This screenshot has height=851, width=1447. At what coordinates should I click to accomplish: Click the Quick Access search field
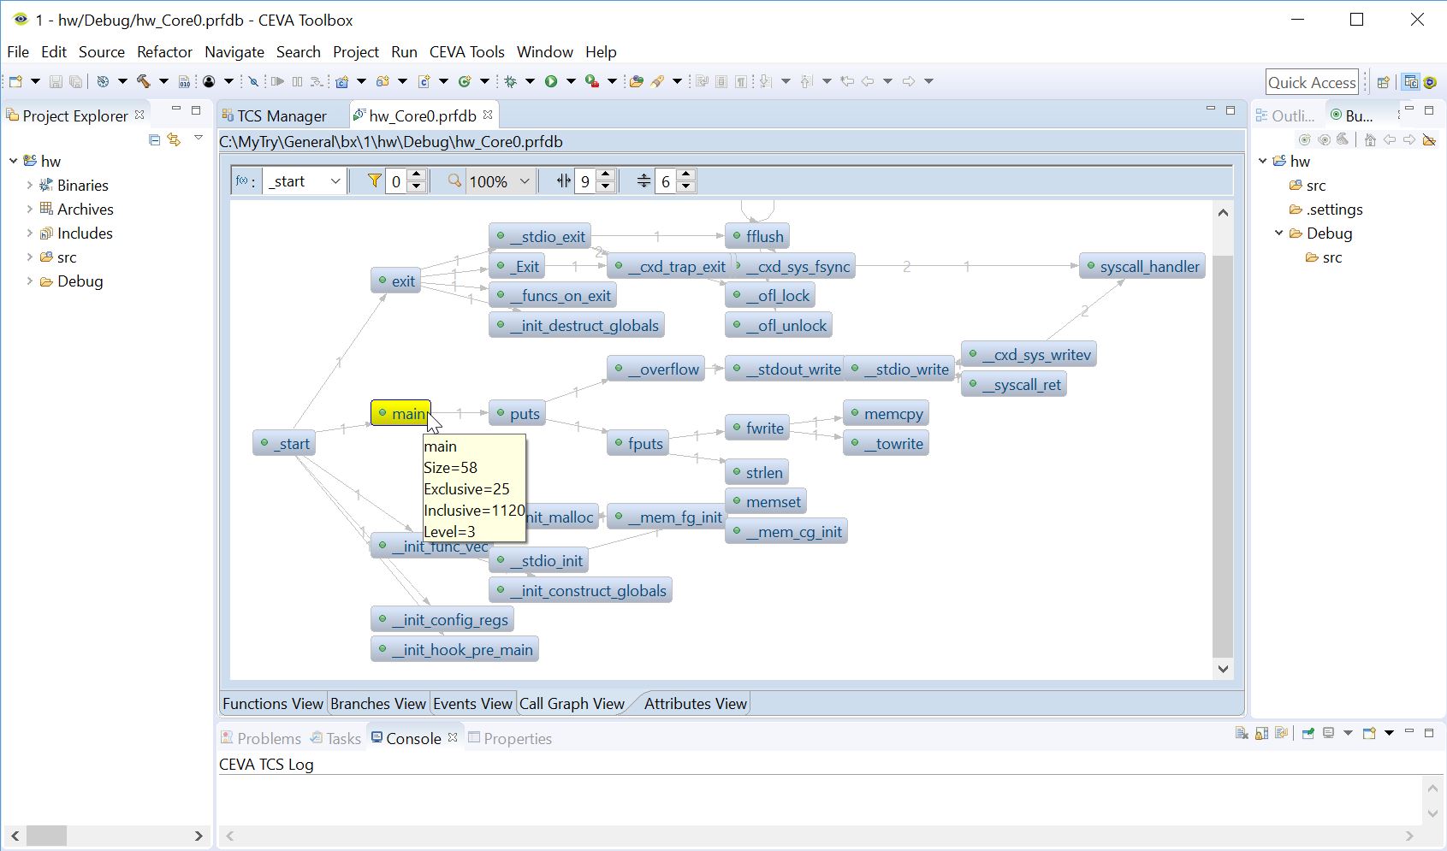[x=1311, y=82]
